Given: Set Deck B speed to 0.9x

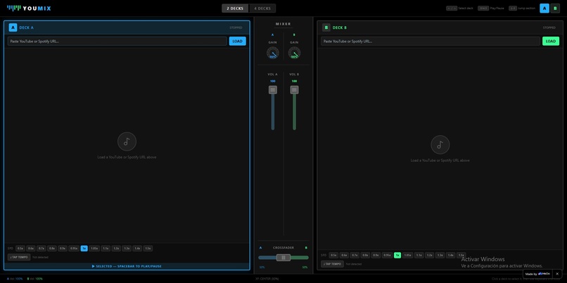Looking at the screenshot, I should click(376, 255).
